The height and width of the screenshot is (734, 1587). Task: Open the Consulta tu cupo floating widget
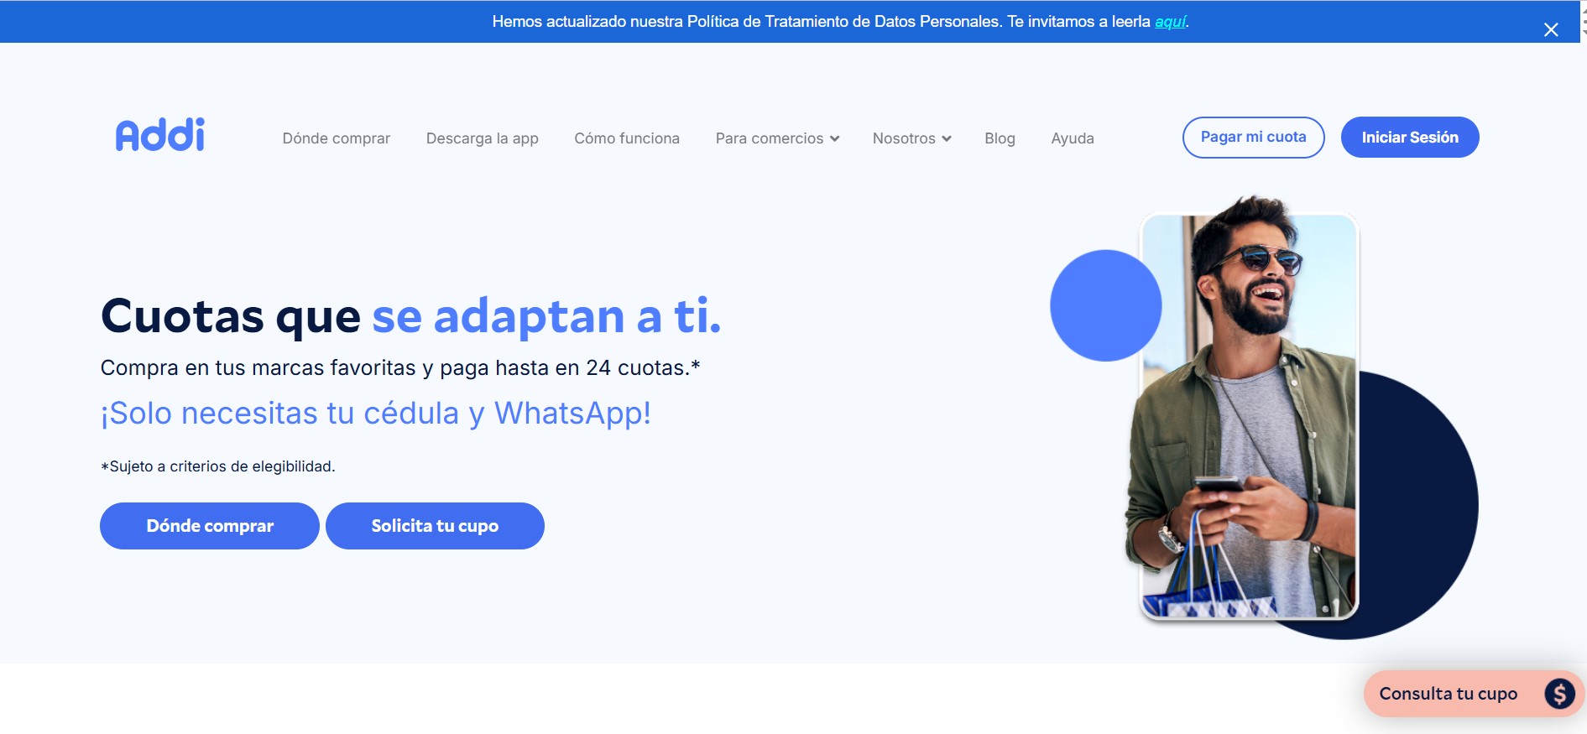(1448, 694)
